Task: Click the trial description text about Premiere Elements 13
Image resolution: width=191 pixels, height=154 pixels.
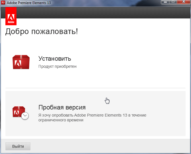Action: (92, 118)
